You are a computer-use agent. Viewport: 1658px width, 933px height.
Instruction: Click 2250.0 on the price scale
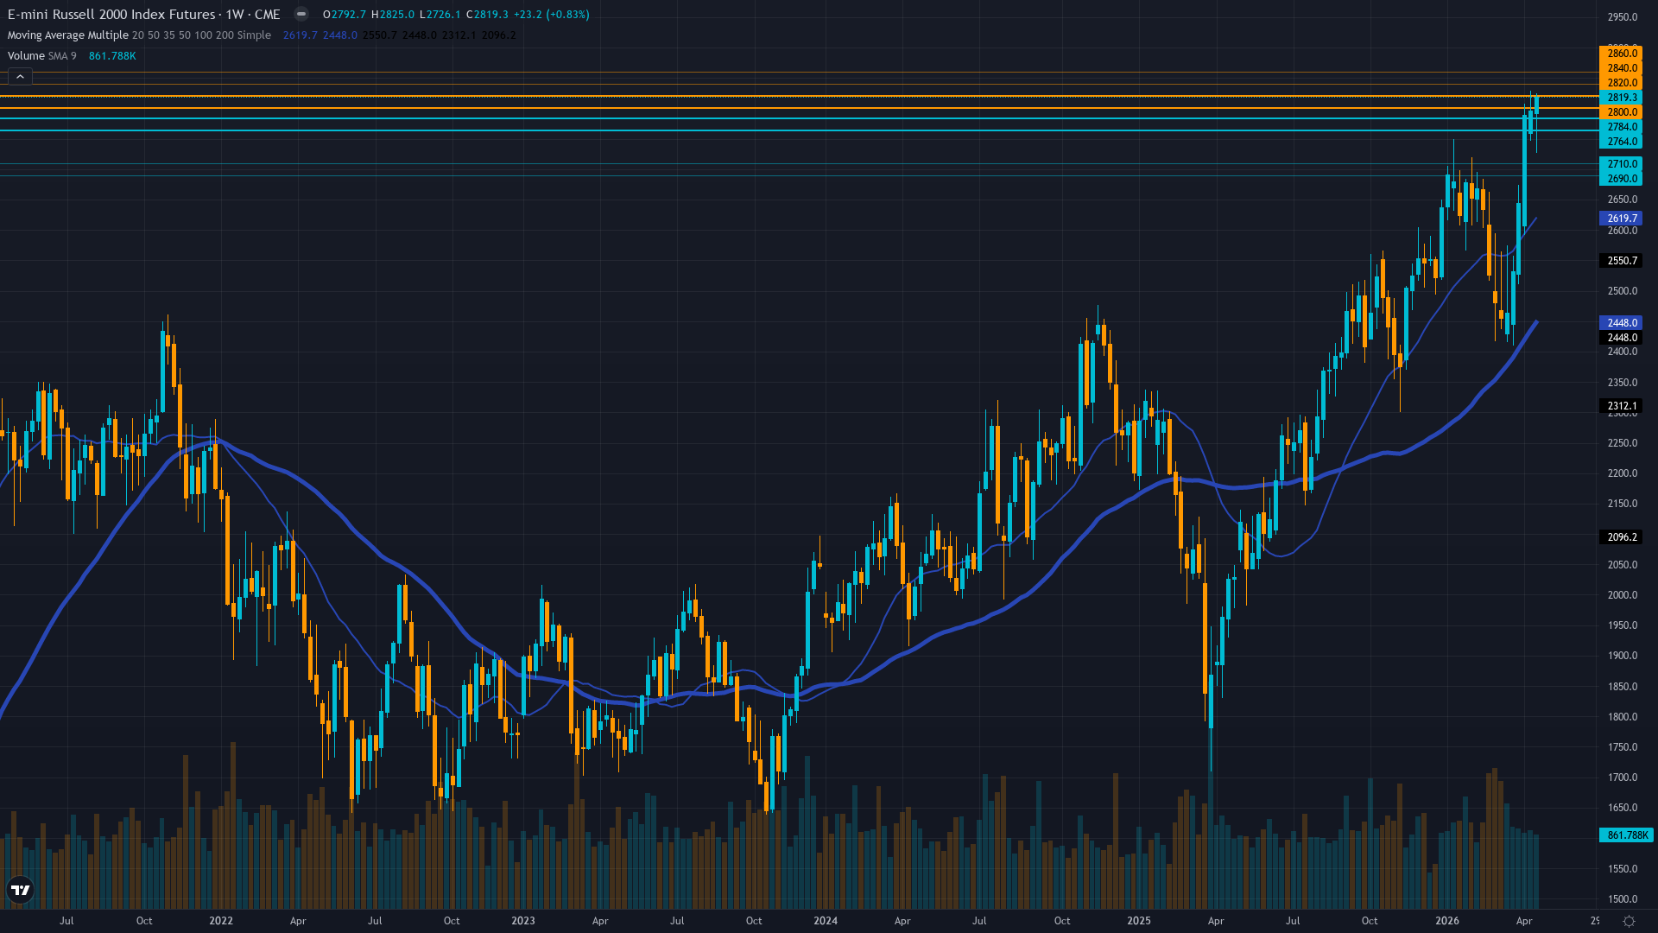1622,443
